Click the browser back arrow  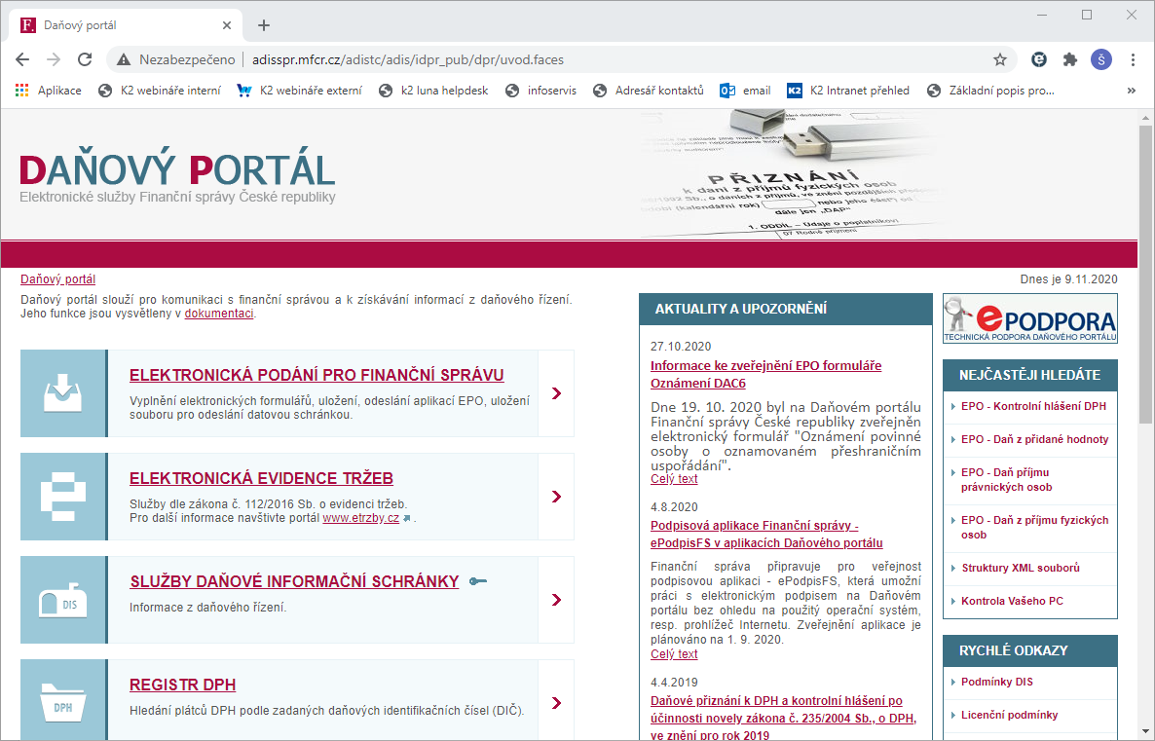coord(22,59)
